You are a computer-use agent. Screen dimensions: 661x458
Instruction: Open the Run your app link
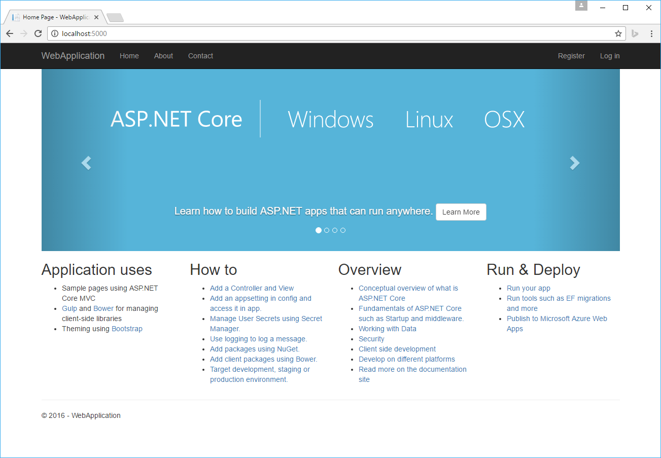click(529, 288)
